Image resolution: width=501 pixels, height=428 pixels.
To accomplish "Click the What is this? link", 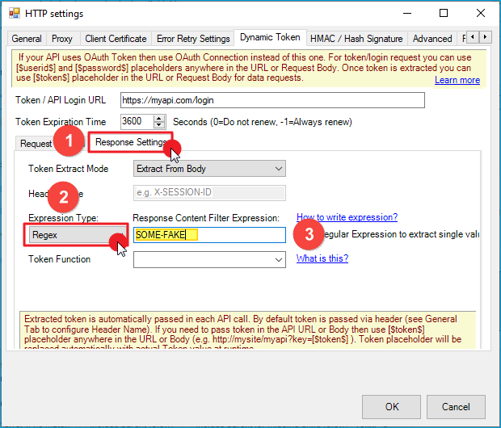I will point(322,258).
